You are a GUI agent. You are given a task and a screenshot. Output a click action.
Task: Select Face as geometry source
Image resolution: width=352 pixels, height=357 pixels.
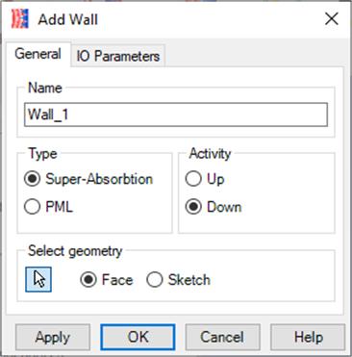pyautogui.click(x=107, y=279)
